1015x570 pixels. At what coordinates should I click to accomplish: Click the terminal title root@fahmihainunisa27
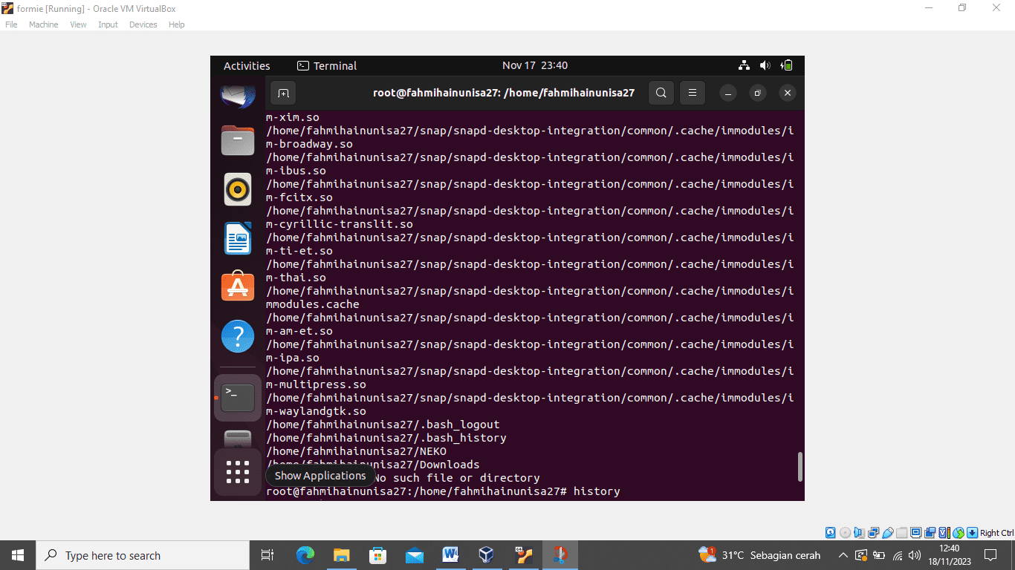504,93
